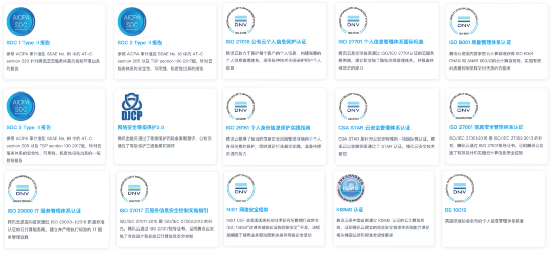
Task: Click ISO 27017 description starting ISO/IEC 27017:2015
Action: click(166, 229)
